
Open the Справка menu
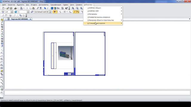tap(79, 5)
